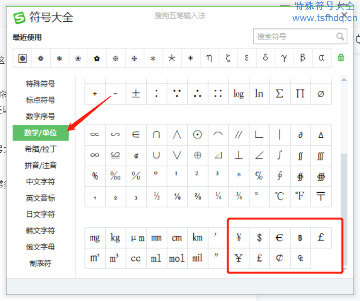Insert the km unit symbol
Image resolution: width=360 pixels, height=301 pixels.
pos(198,238)
